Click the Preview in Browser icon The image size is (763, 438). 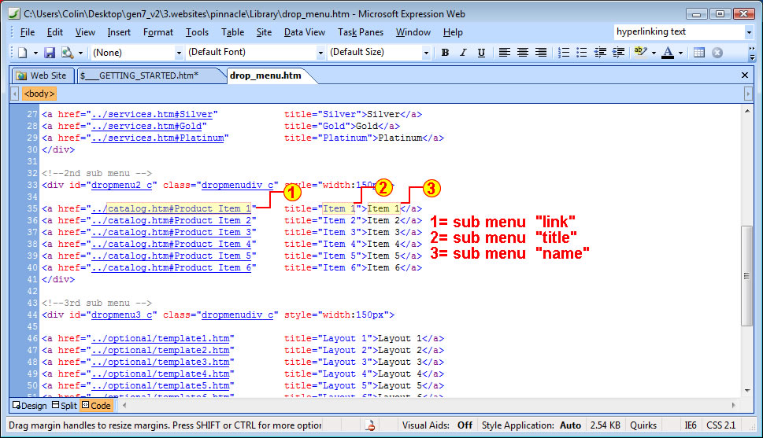[67, 53]
